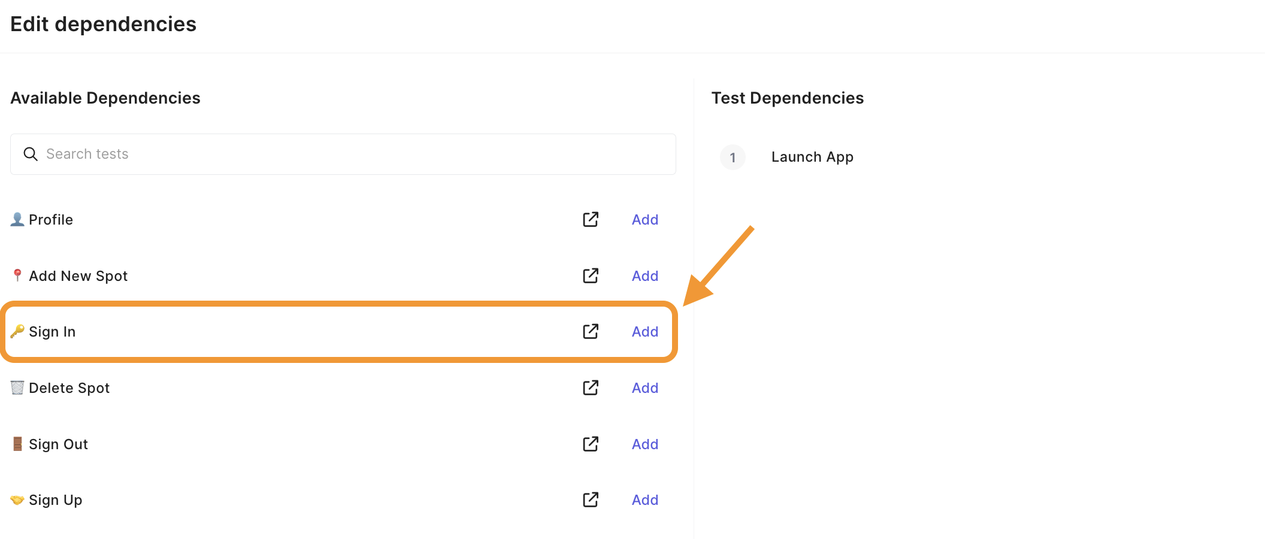Screen dimensions: 1265x539
Task: Click the Delete Spot test name
Action: click(x=69, y=388)
